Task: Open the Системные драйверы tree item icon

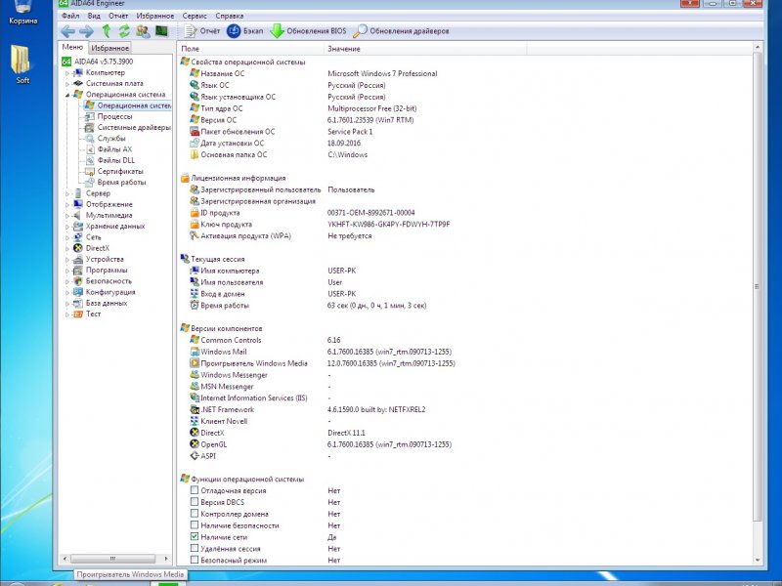Action: 89,128
